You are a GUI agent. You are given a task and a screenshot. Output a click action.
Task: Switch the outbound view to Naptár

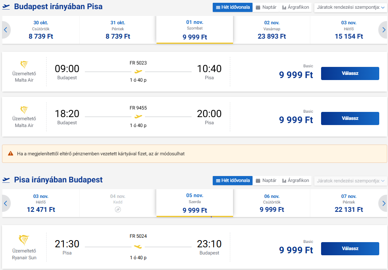[266, 7]
